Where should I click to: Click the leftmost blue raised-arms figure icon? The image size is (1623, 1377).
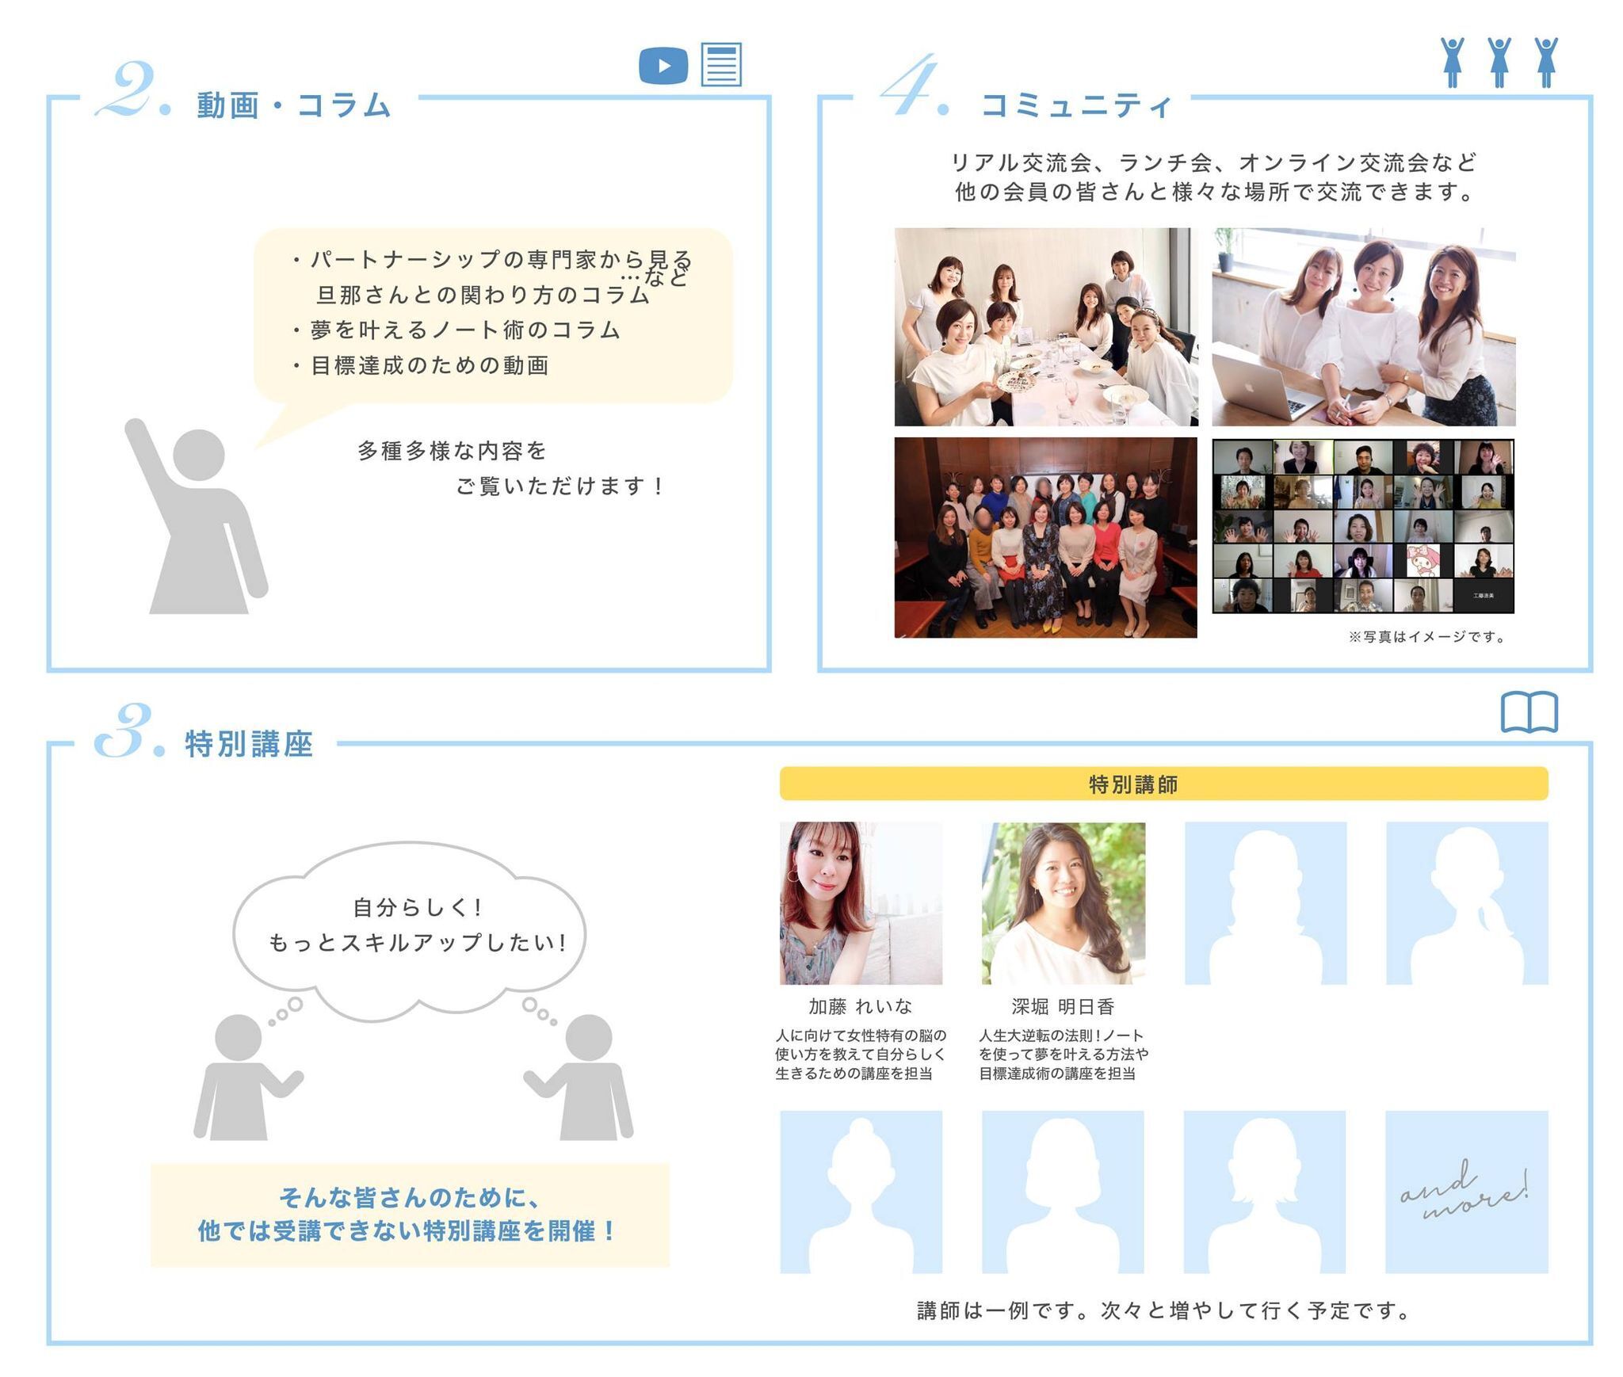point(1452,62)
